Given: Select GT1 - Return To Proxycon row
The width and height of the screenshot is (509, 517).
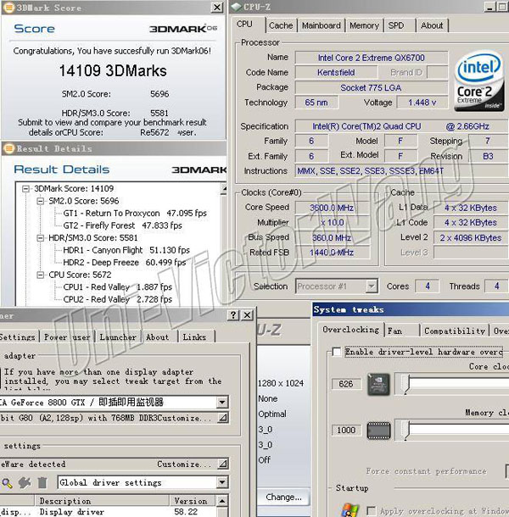Looking at the screenshot, I should (x=135, y=214).
